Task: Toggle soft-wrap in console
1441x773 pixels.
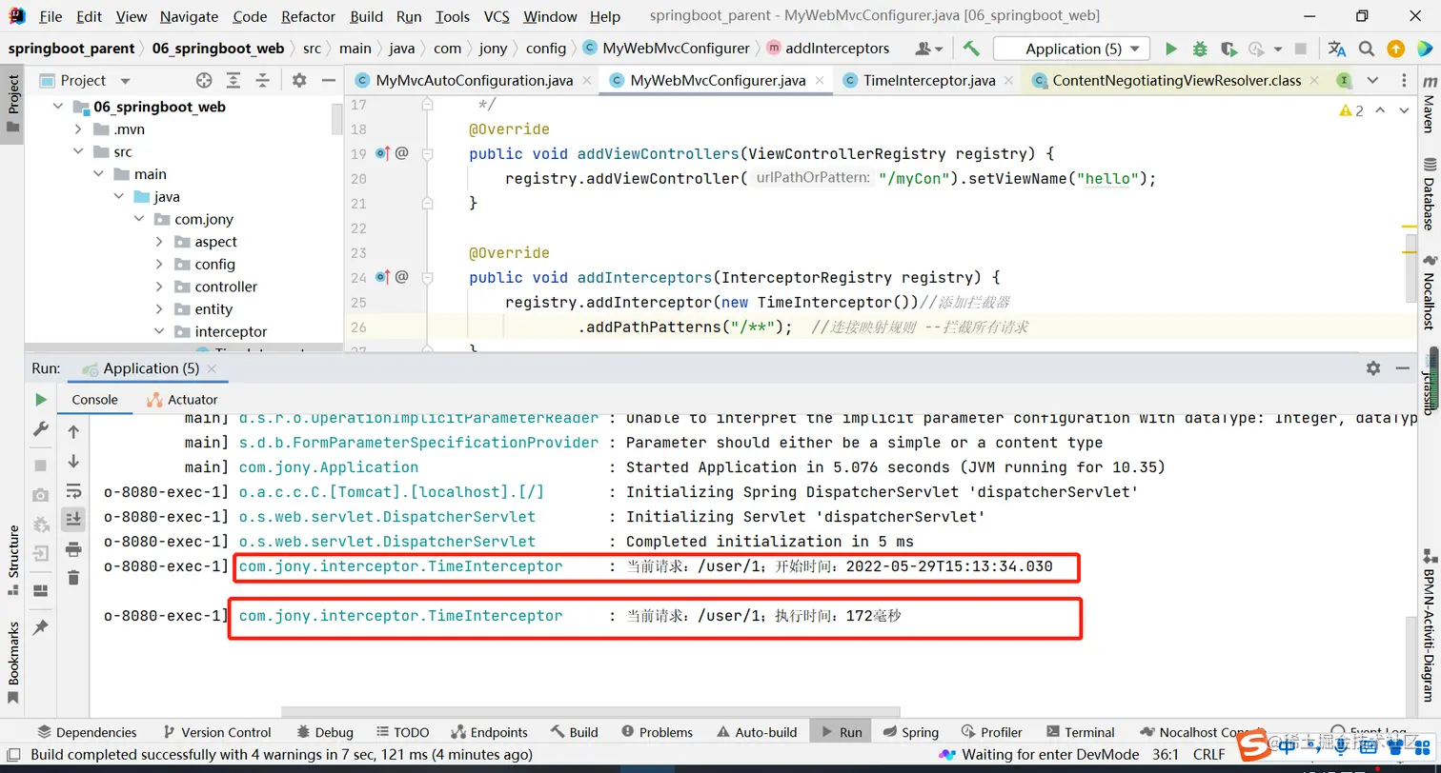Action: tap(73, 491)
